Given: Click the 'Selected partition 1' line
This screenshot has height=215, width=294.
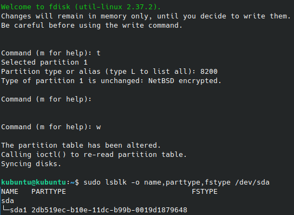Looking at the screenshot, I should [x=44, y=62].
